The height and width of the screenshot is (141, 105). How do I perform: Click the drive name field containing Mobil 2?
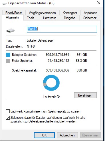pos(62,29)
